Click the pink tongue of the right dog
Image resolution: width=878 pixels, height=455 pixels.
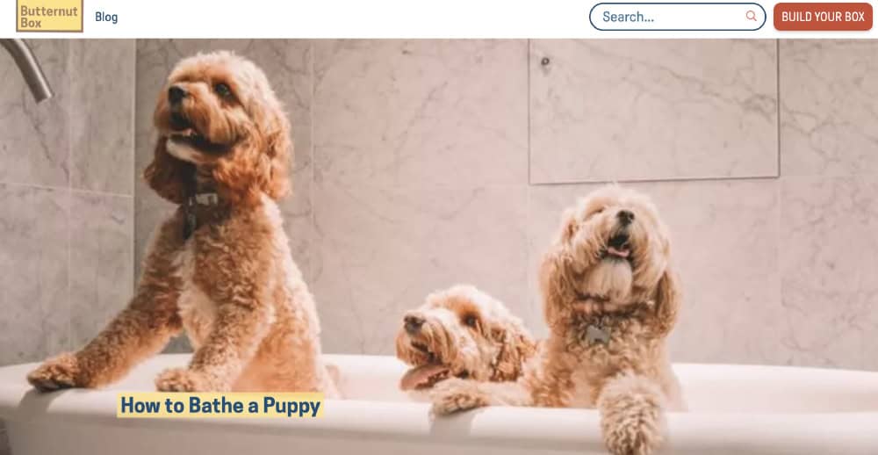(x=619, y=251)
